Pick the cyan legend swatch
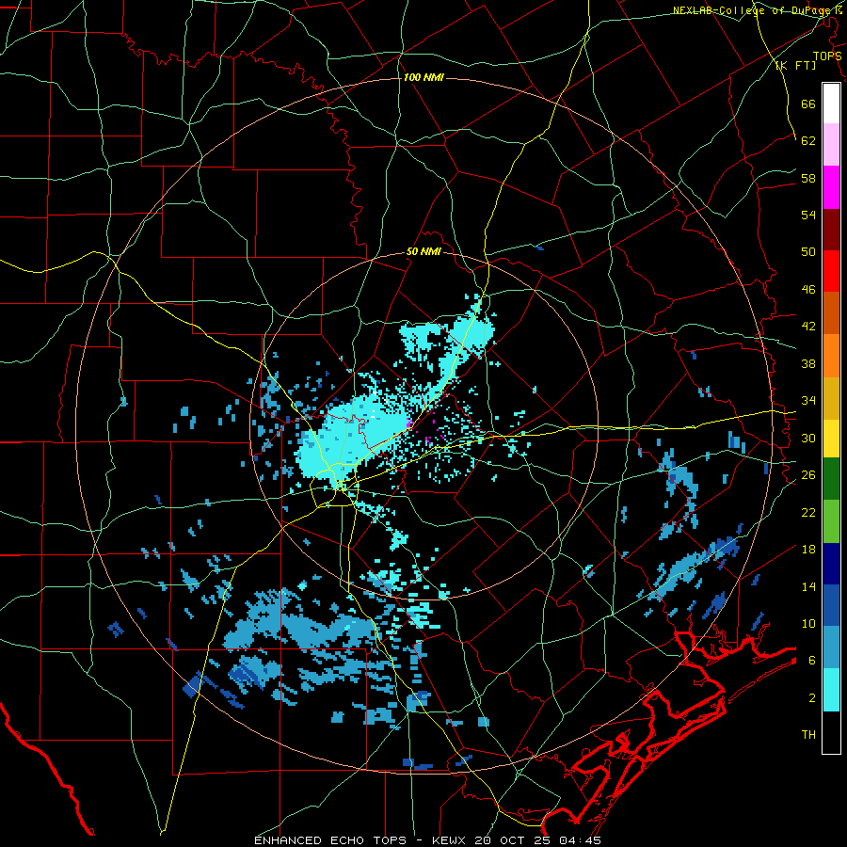The width and height of the screenshot is (847, 847). pyautogui.click(x=831, y=691)
